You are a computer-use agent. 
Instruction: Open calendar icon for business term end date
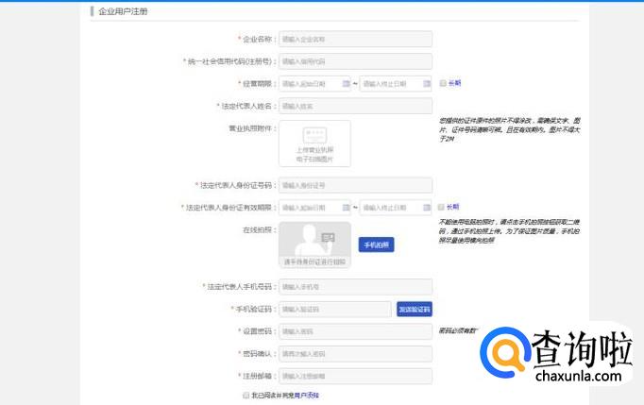426,84
